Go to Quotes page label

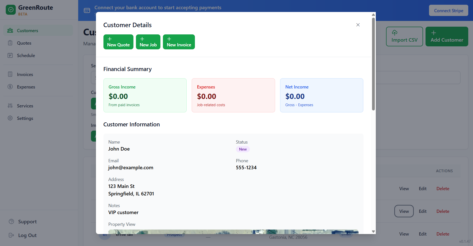tap(24, 43)
